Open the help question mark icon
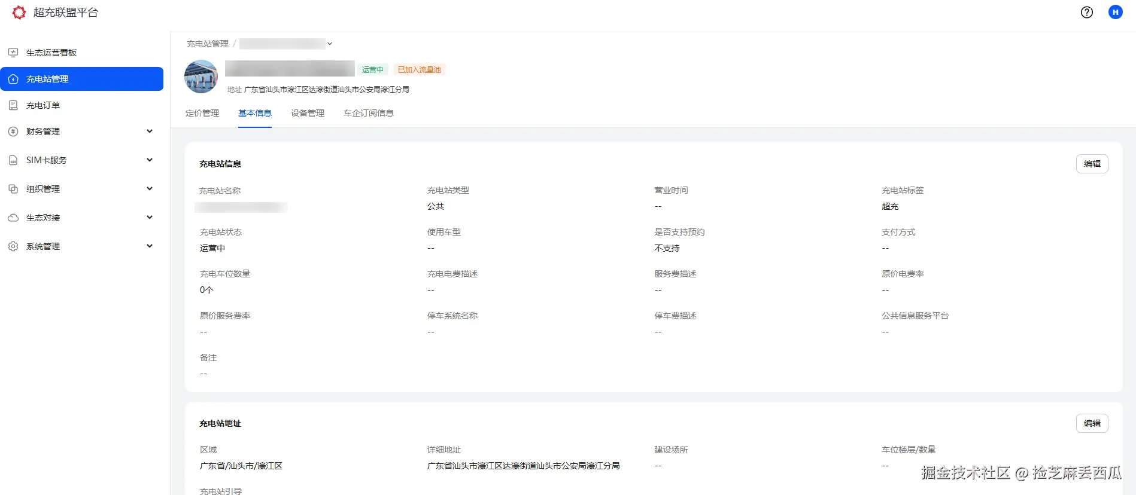This screenshot has width=1136, height=495. [x=1087, y=13]
